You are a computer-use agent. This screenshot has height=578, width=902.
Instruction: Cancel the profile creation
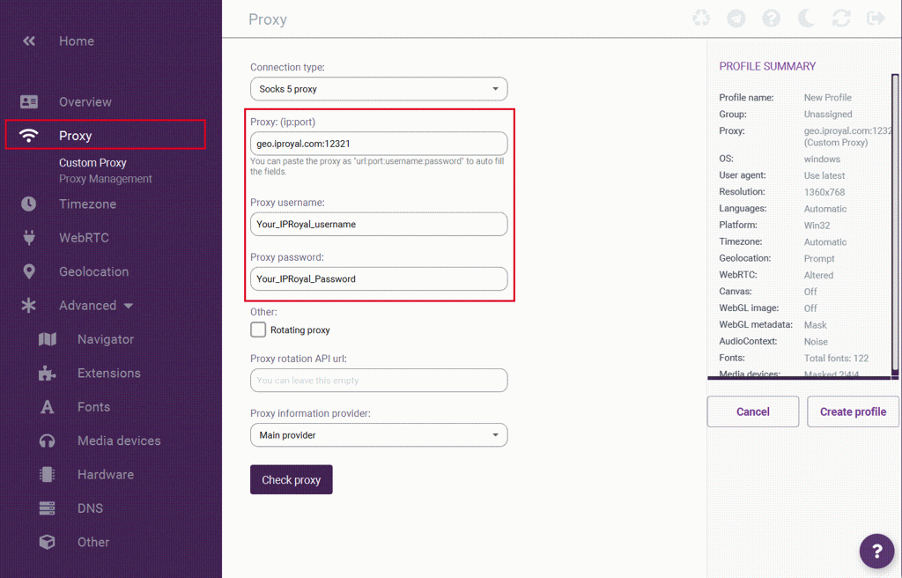pyautogui.click(x=752, y=411)
